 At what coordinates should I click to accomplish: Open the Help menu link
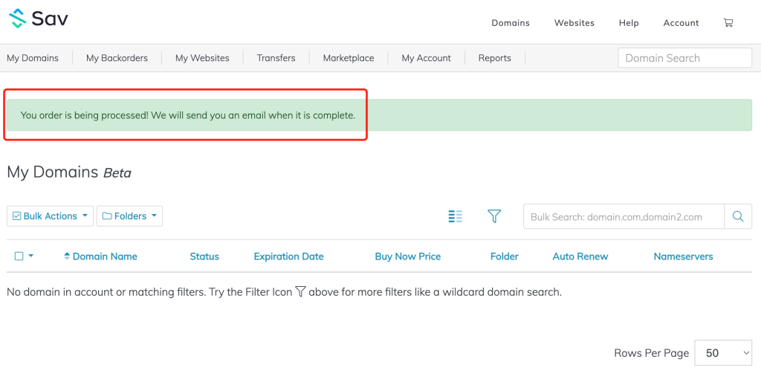629,23
